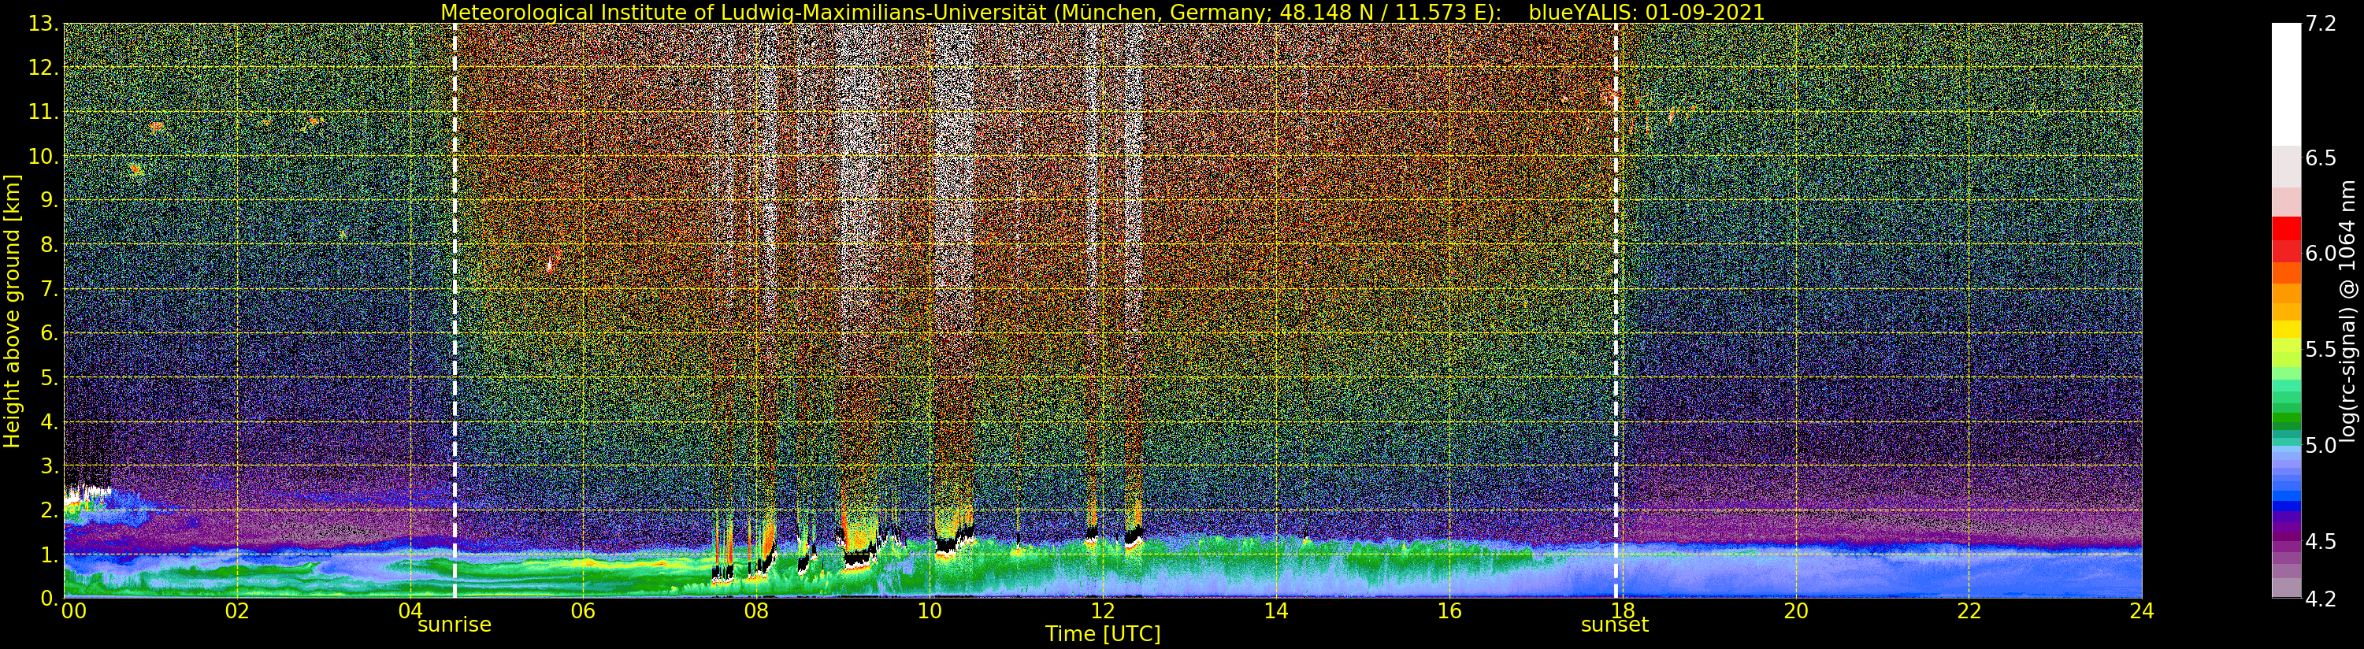Viewport: 2364px width, 649px height.
Task: Click the sunset label below the axis
Action: [1614, 625]
